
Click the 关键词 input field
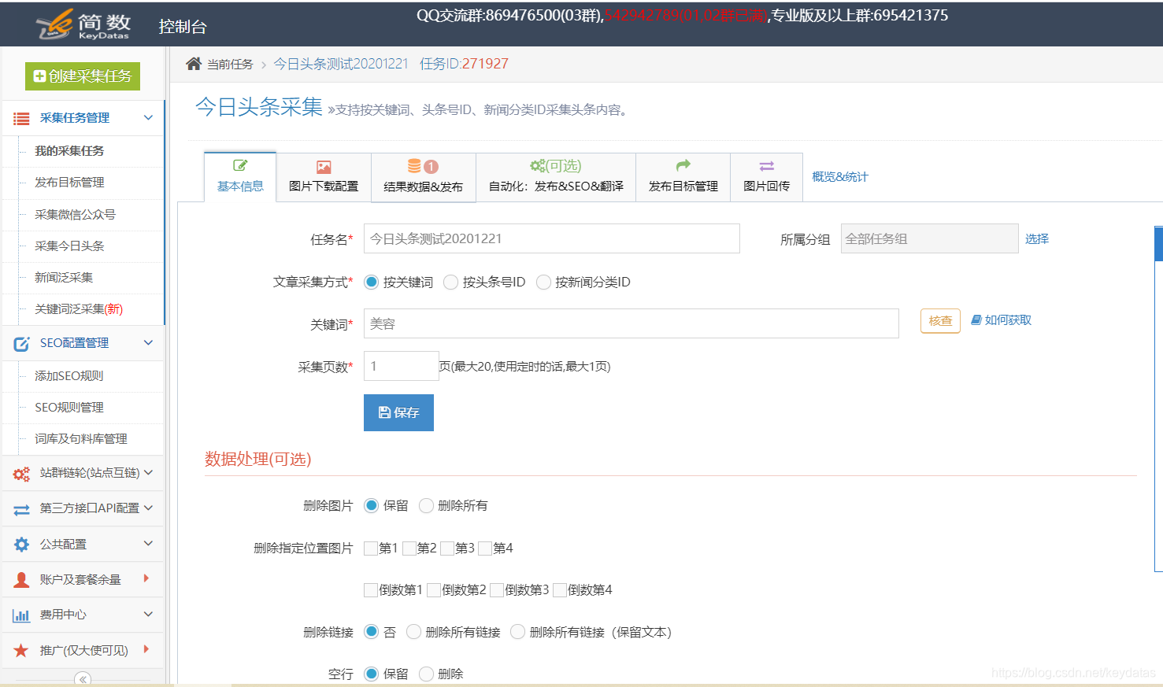[632, 323]
